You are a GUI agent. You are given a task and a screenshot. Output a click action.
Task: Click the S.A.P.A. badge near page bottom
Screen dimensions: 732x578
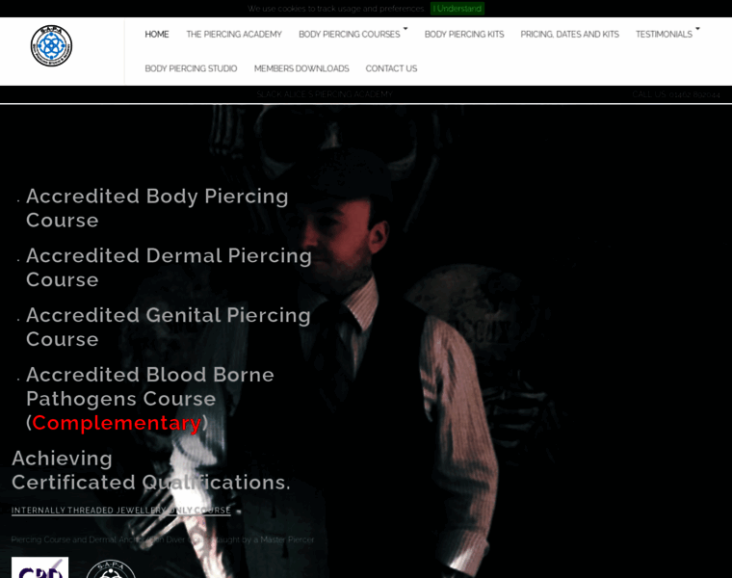tap(111, 569)
